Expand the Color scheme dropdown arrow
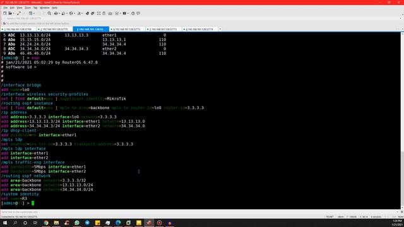404x227 pixels. 67,13
